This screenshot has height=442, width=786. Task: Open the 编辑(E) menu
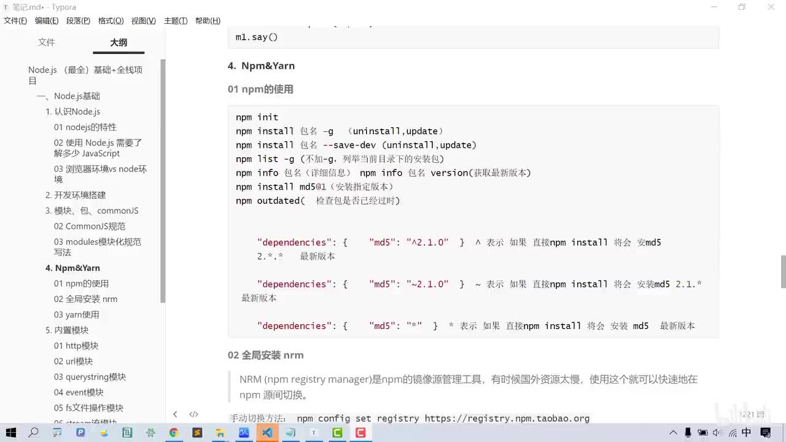(x=47, y=21)
